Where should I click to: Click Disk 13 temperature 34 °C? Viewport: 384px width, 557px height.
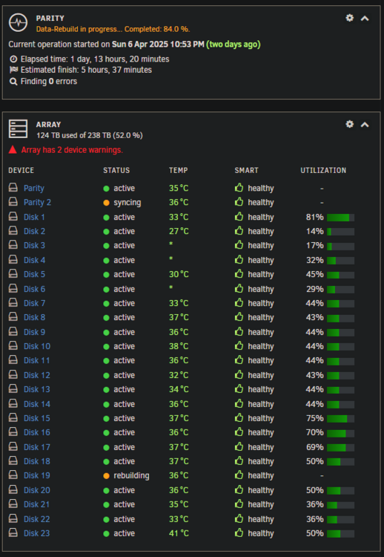coord(179,389)
